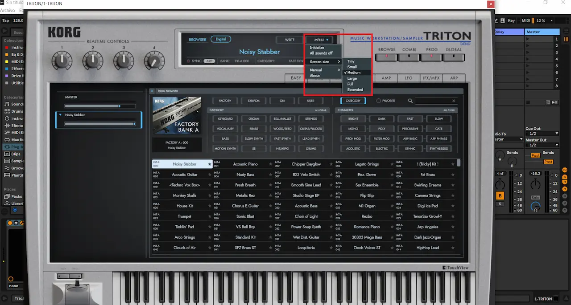The width and height of the screenshot is (571, 305).
Task: Toggle the Solo button on Master
Action: (x=535, y=197)
